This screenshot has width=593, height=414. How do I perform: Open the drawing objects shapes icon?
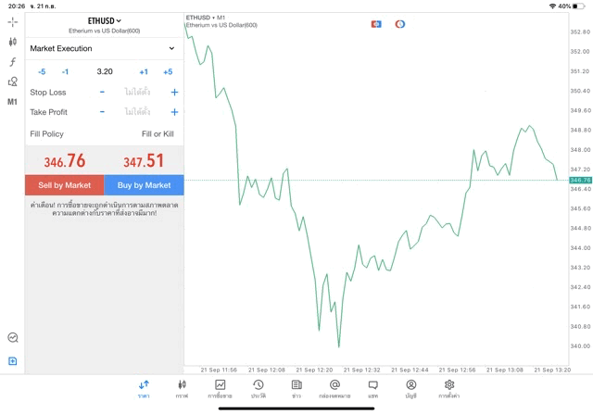point(13,82)
